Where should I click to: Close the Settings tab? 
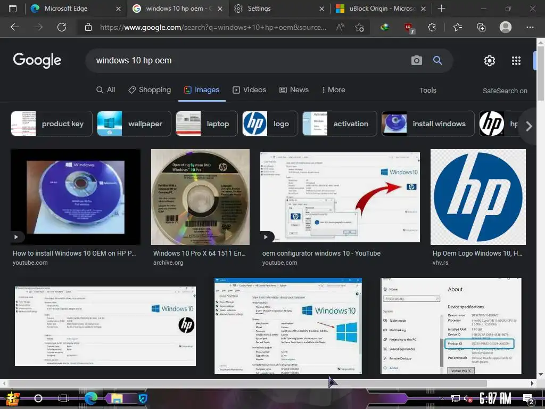click(321, 9)
